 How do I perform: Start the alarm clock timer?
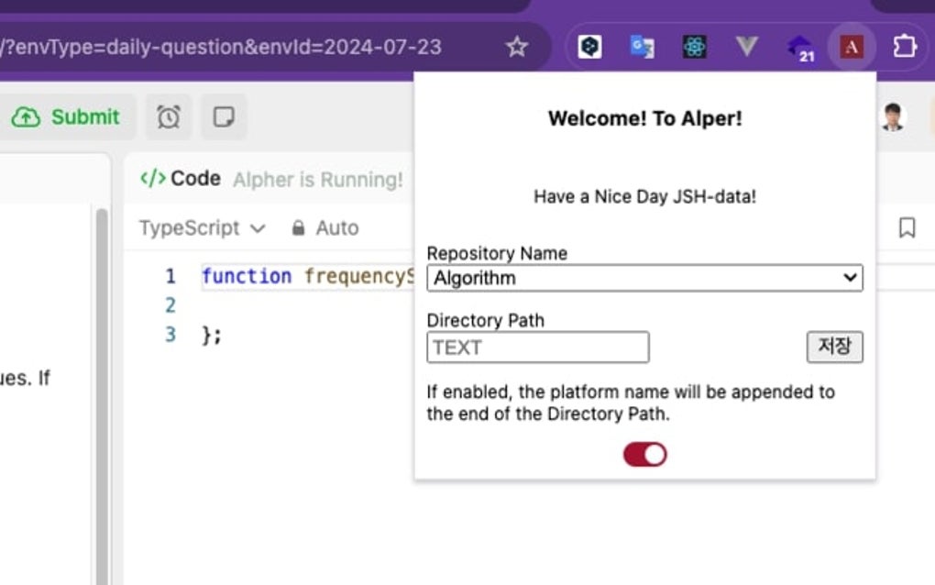pos(169,117)
